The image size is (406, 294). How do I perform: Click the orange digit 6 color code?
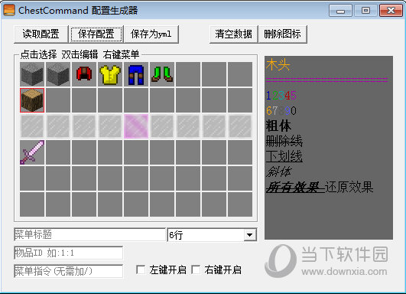point(269,111)
